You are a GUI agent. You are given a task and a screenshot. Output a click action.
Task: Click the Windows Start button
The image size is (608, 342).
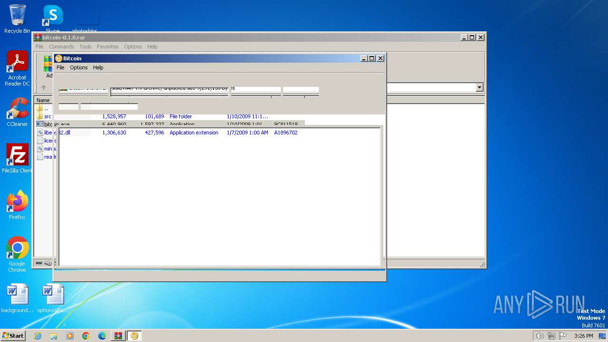(13, 336)
